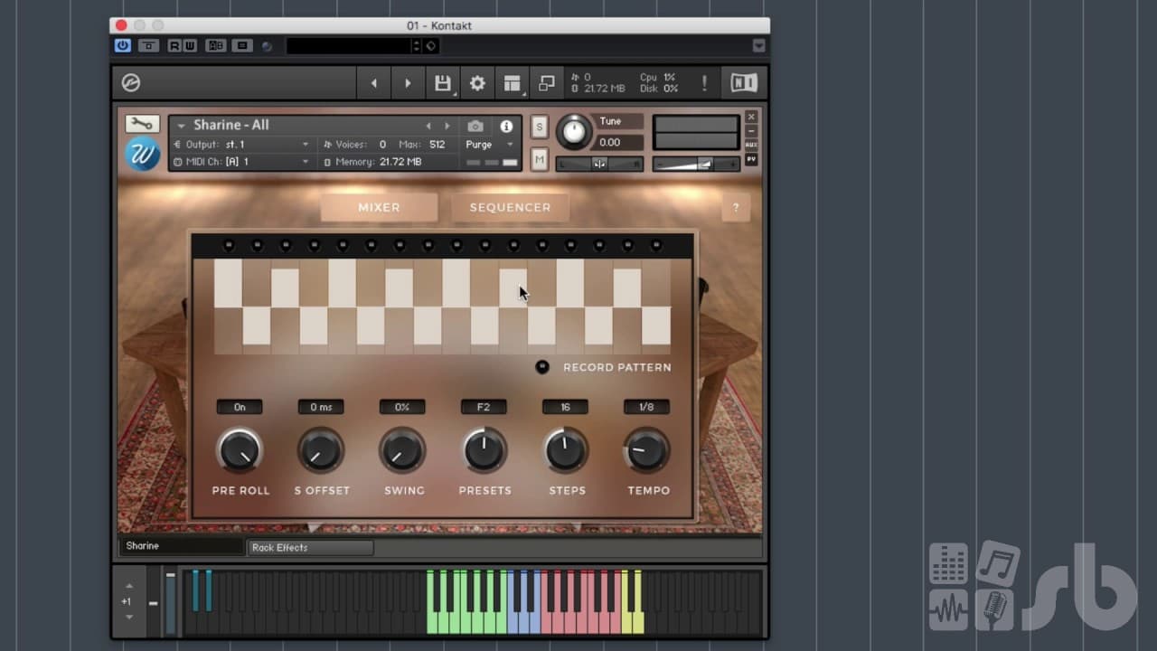Image resolution: width=1157 pixels, height=651 pixels.
Task: Click the exclamation warning icon
Action: pyautogui.click(x=704, y=83)
